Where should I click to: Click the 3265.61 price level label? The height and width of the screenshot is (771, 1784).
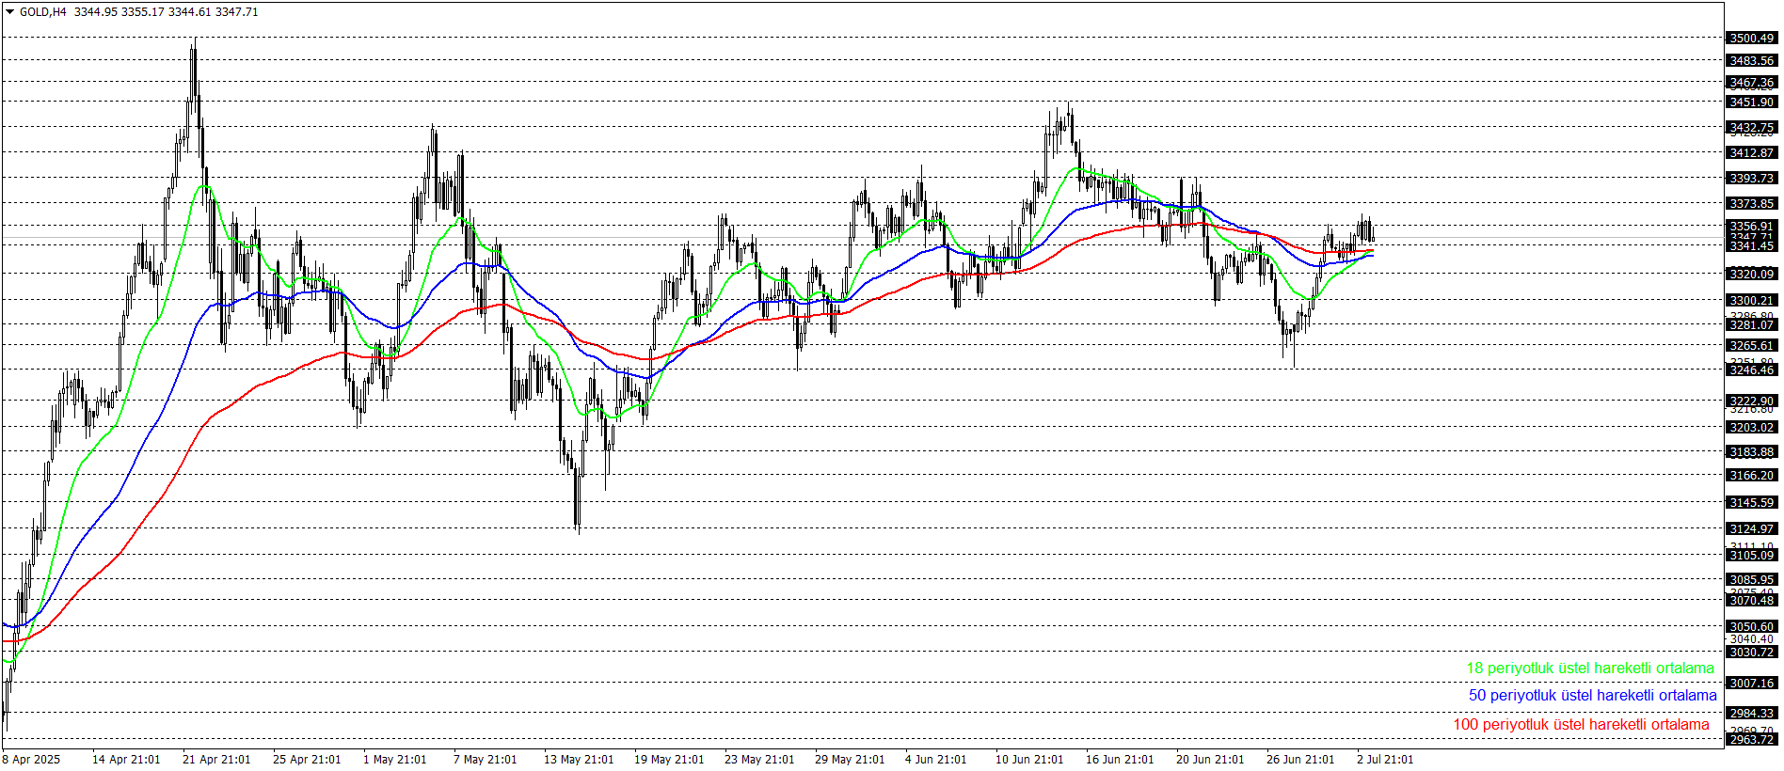[1752, 346]
